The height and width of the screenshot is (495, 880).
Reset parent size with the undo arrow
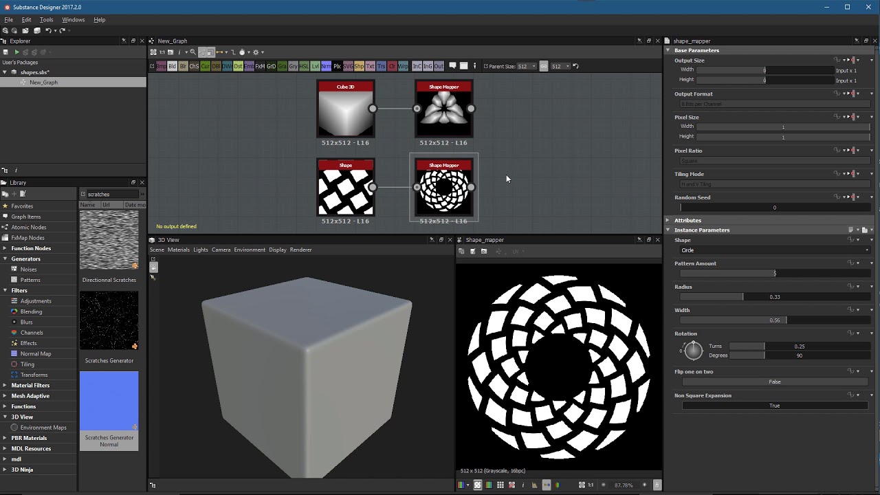575,66
